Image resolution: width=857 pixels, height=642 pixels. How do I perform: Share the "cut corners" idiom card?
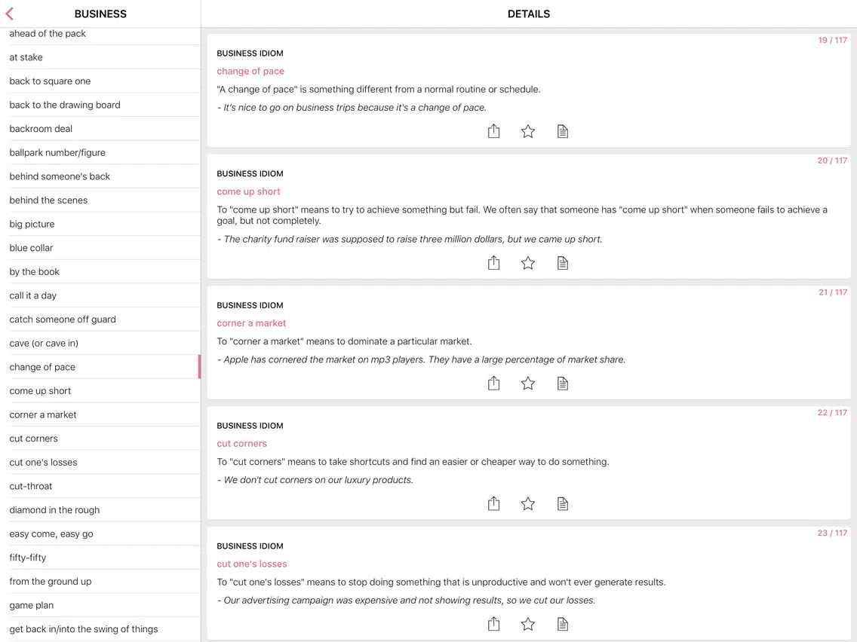click(493, 503)
